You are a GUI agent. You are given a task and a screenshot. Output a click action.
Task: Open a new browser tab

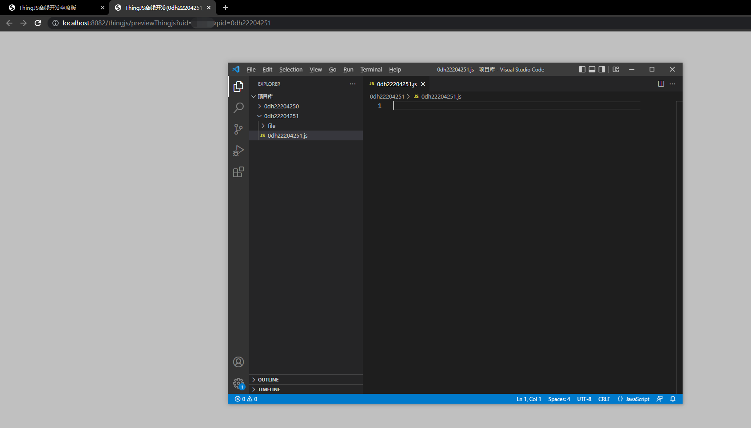[x=226, y=8]
